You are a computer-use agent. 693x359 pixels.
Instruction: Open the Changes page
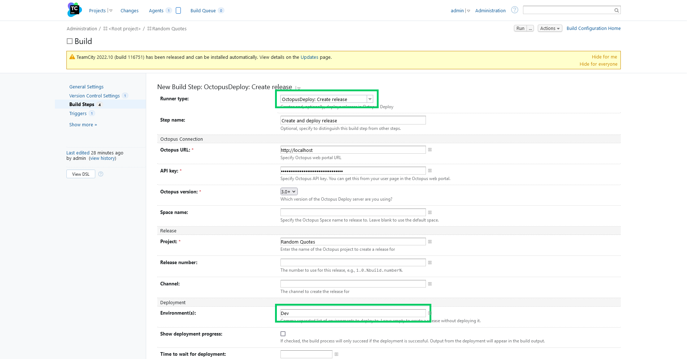[130, 11]
